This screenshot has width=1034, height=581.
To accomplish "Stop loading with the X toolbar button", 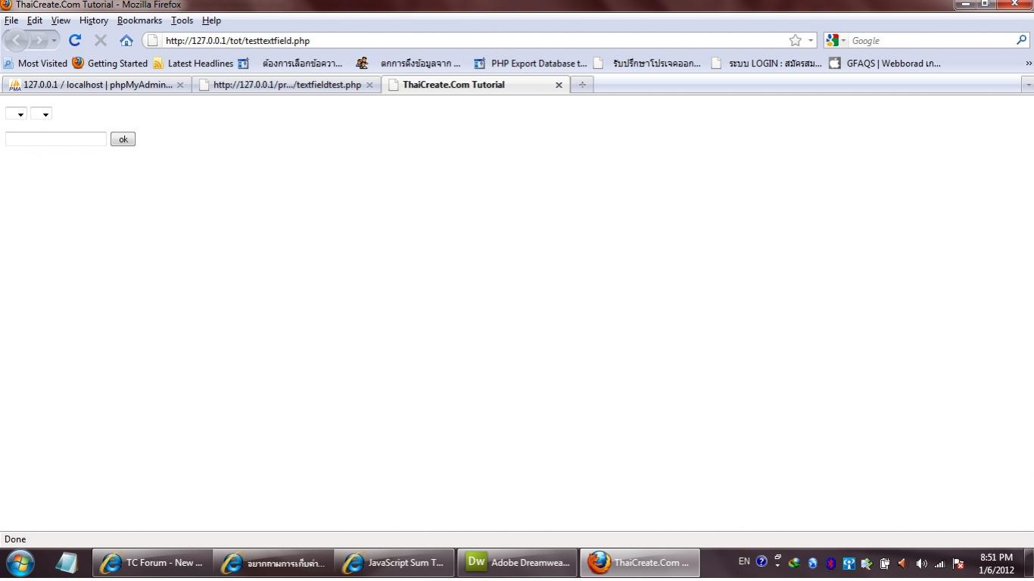I will pyautogui.click(x=100, y=41).
